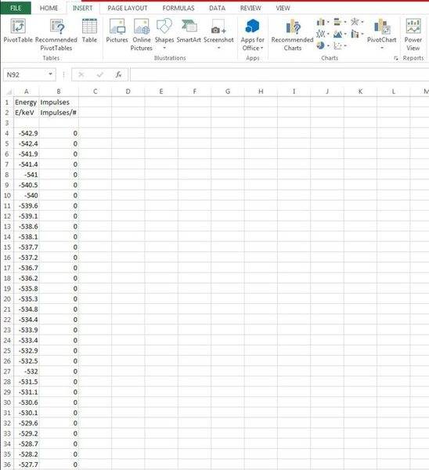Image resolution: width=429 pixels, height=470 pixels.
Task: Switch to the FORMULAS tab
Action: click(178, 8)
